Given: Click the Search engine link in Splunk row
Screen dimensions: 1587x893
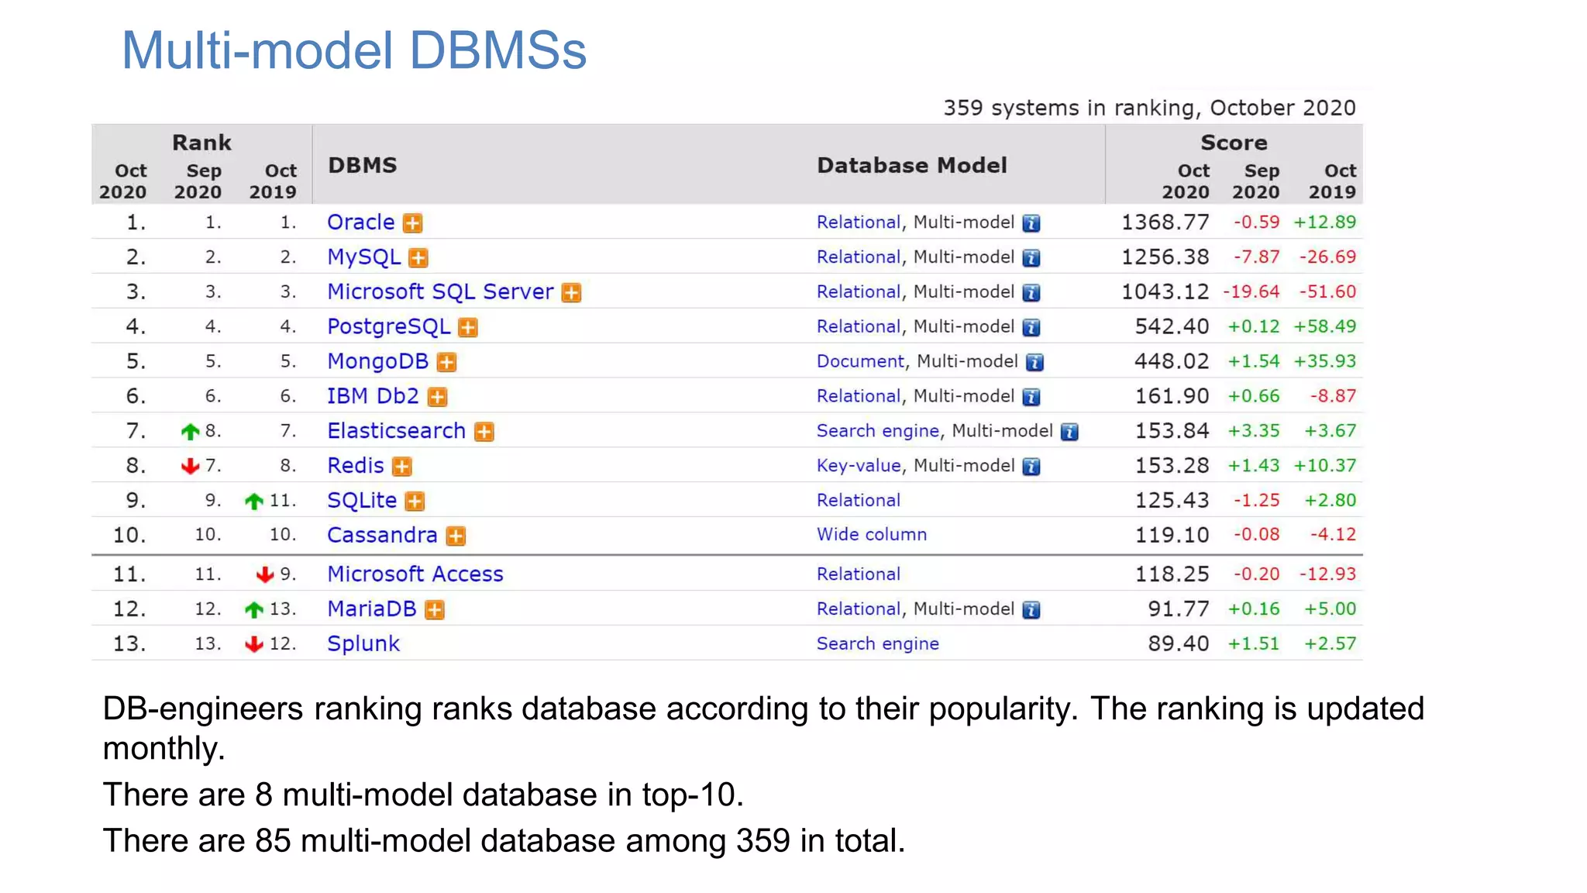Looking at the screenshot, I should [877, 643].
